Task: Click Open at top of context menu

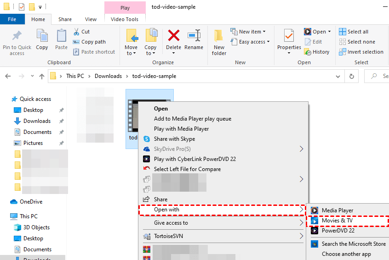Action: [161, 109]
